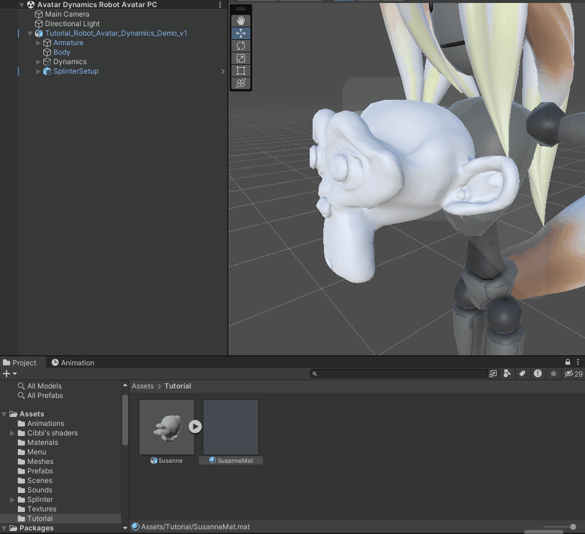Screen dimensions: 585x534
Task: Select the Move tool
Action: 241,33
